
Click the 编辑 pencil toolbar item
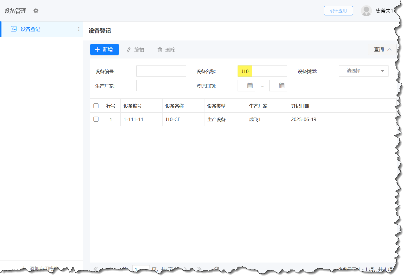135,50
